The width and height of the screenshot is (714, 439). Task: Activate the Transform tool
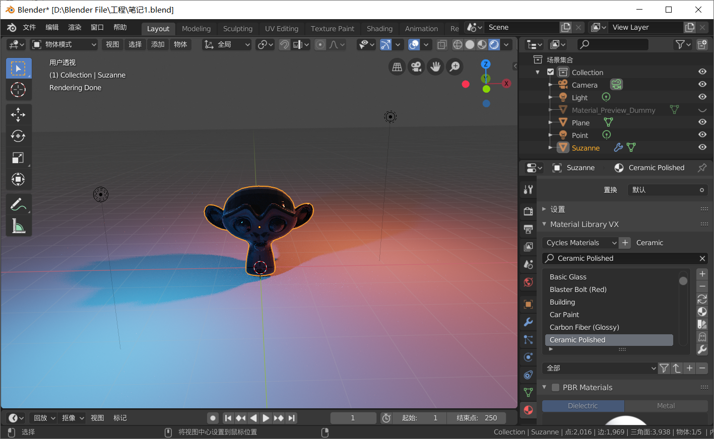[18, 179]
